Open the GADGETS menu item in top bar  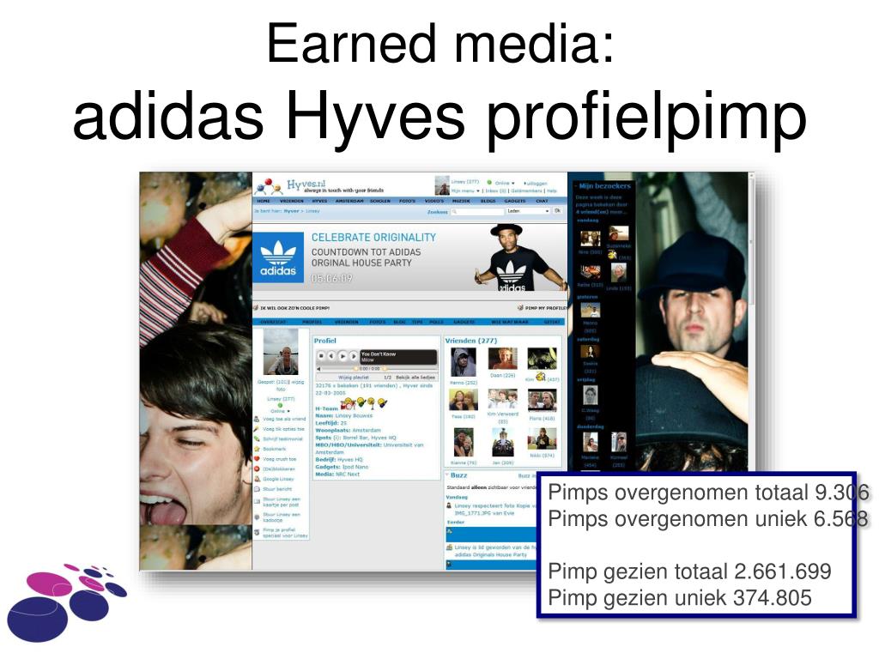[515, 201]
